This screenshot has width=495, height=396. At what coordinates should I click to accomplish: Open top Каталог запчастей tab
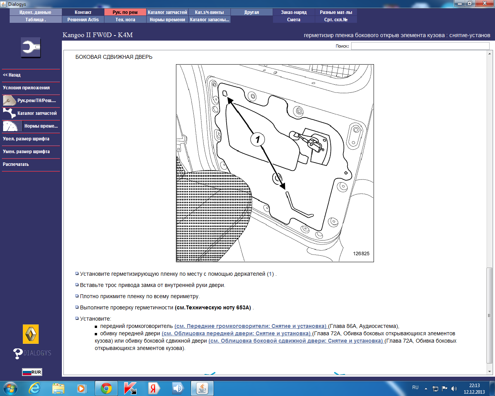(x=167, y=12)
